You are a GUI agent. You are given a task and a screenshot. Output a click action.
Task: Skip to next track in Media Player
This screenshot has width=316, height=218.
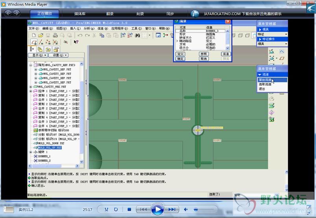click(172, 209)
